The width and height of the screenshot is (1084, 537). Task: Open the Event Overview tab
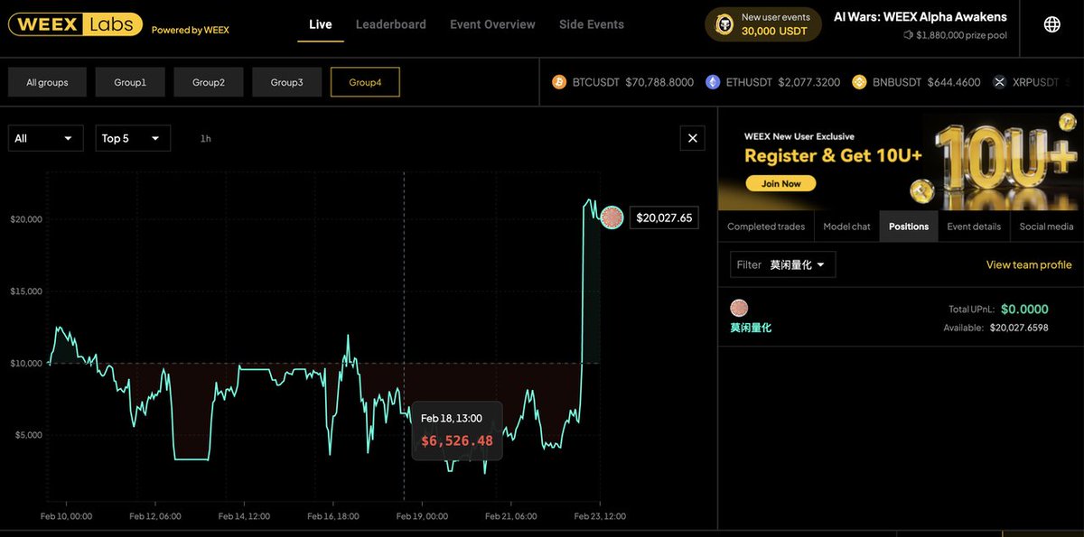pyautogui.click(x=492, y=24)
